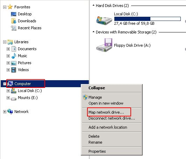This screenshot has width=186, height=159.
Task: Collapse the Favorites tree node
Action: [5, 7]
